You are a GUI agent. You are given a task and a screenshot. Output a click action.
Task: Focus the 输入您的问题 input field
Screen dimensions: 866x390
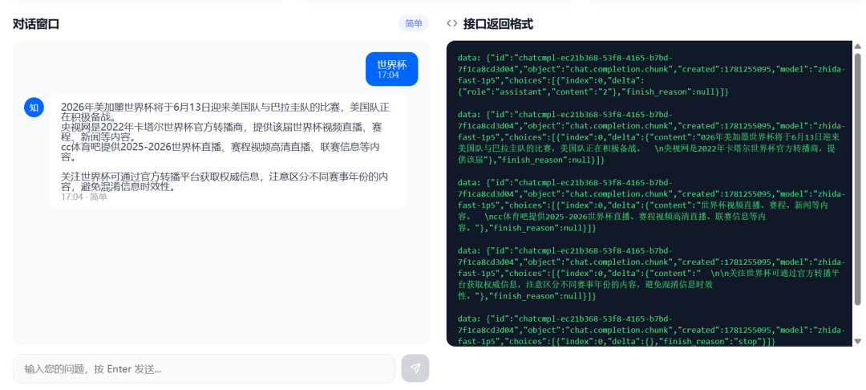point(204,368)
